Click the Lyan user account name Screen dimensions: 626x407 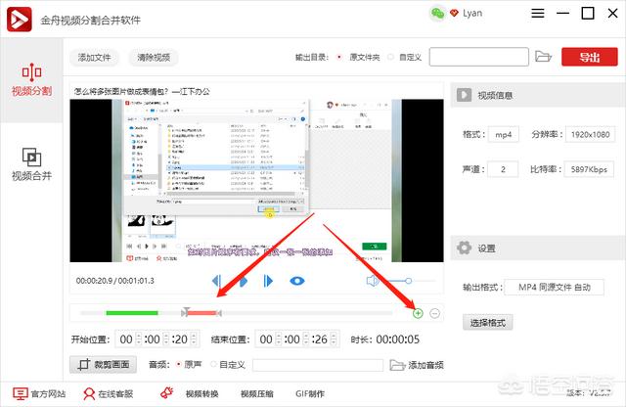pyautogui.click(x=472, y=13)
